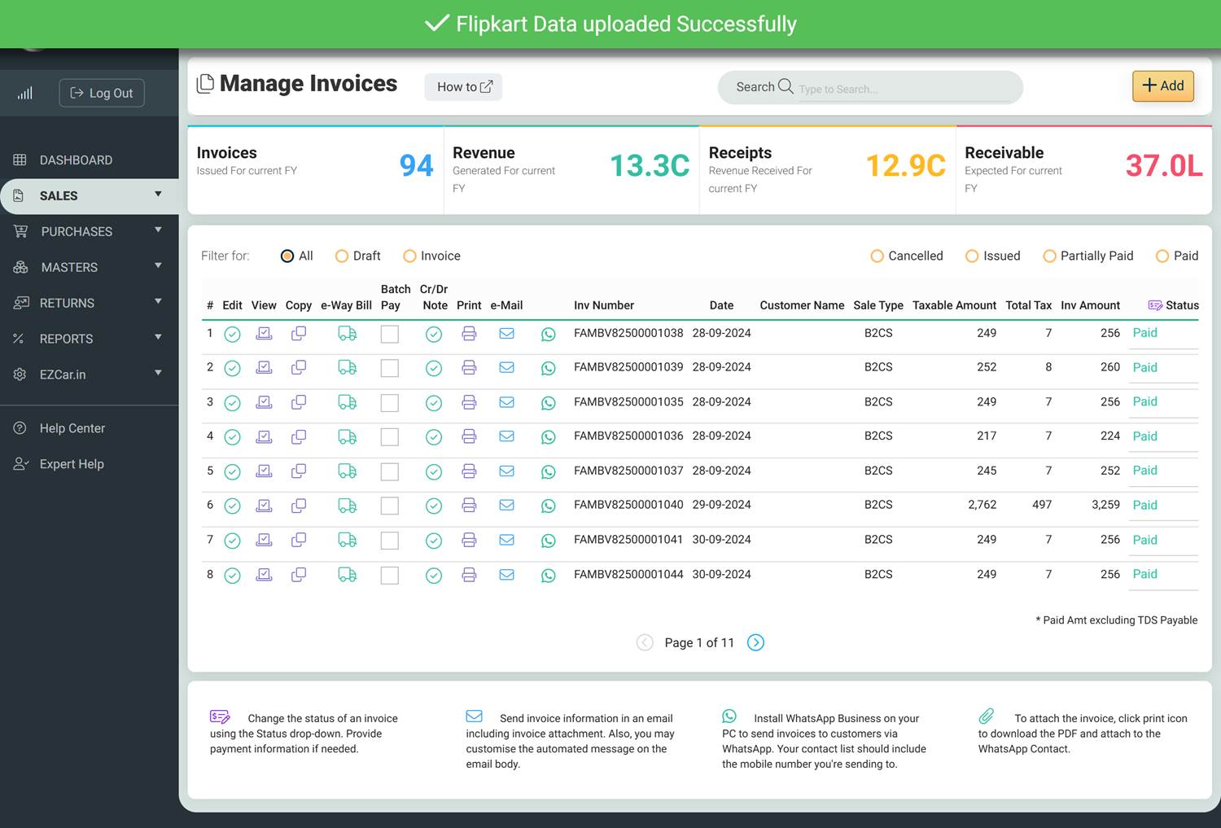
Task: Open the 'How to' guide
Action: 462,86
